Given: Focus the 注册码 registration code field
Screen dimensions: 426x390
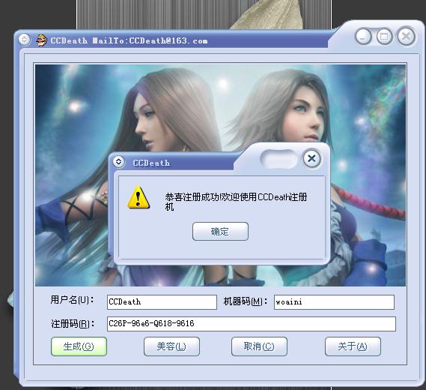Looking at the screenshot, I should (x=252, y=324).
